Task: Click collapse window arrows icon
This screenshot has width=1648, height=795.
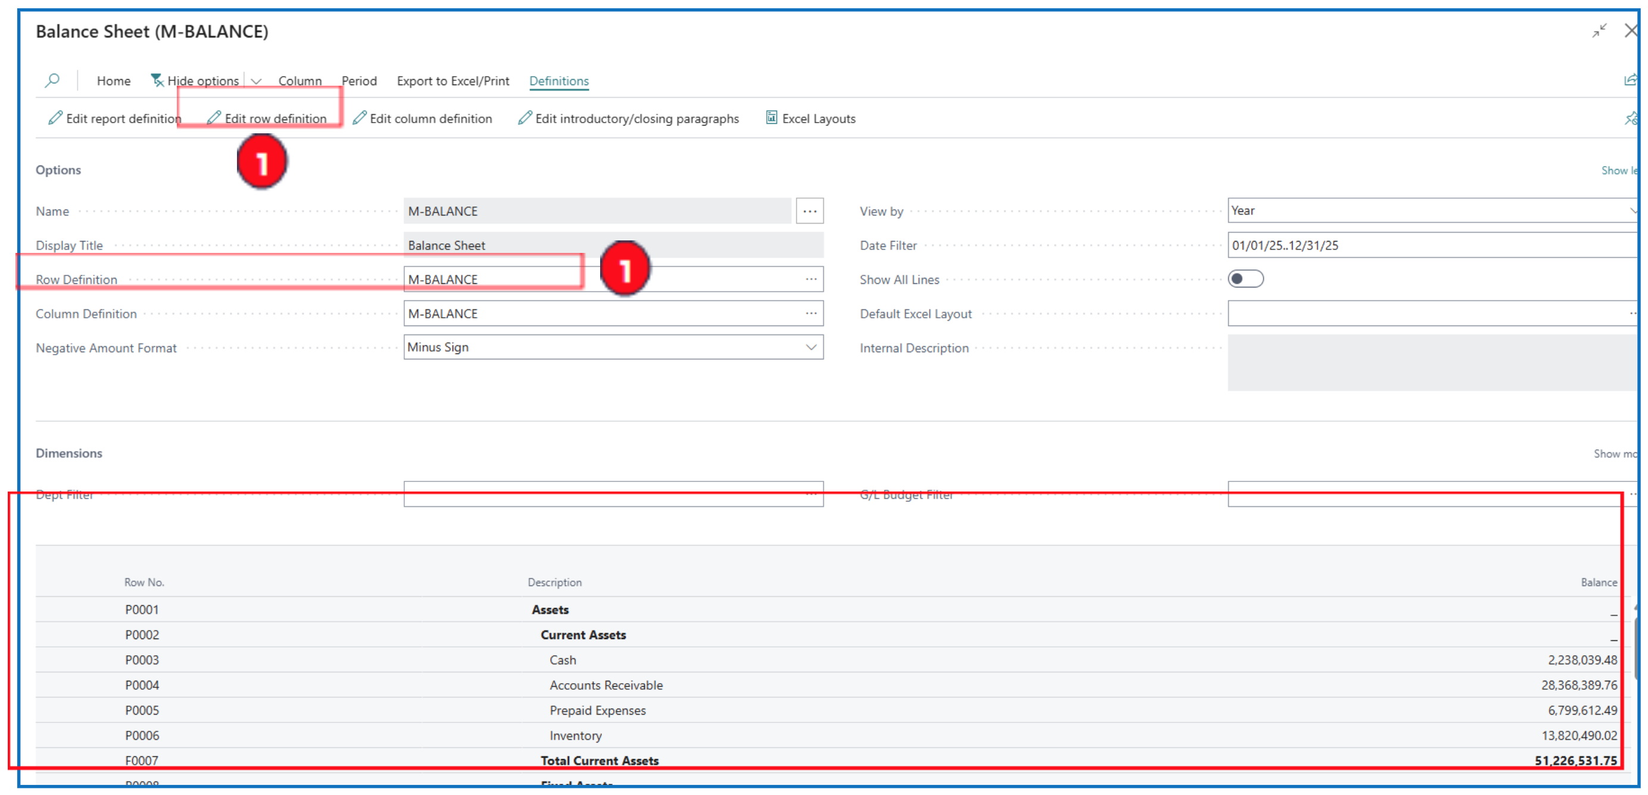Action: (1599, 31)
